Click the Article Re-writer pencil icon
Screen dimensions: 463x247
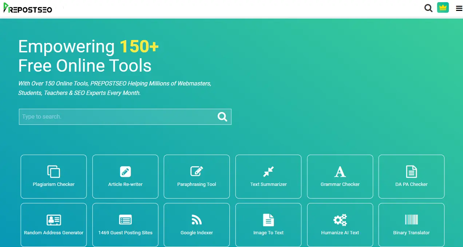click(x=125, y=171)
